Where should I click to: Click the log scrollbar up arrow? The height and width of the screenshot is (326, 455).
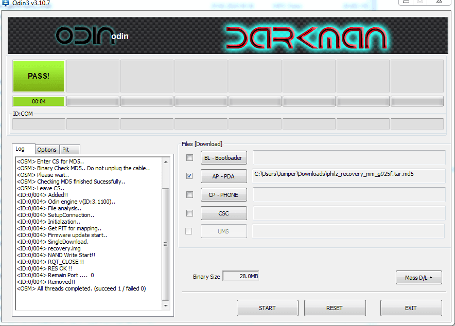tap(166, 161)
